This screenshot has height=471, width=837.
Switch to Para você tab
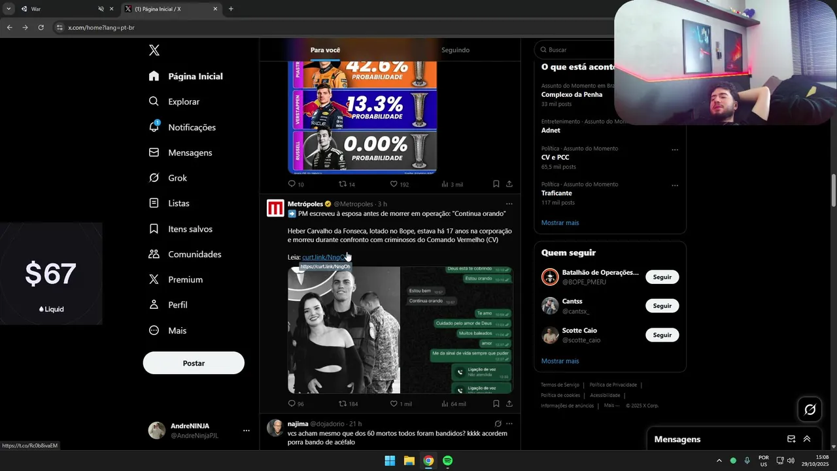[x=325, y=50]
